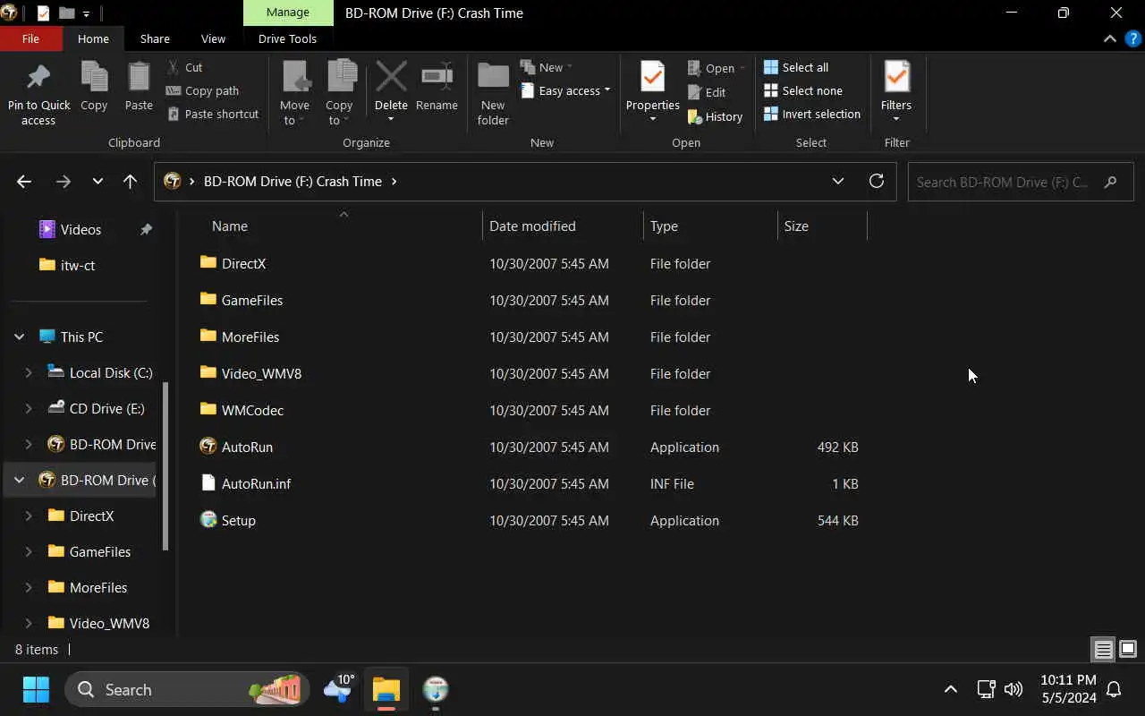Viewport: 1145px width, 716px height.
Task: Refresh the current folder view
Action: pos(877,181)
